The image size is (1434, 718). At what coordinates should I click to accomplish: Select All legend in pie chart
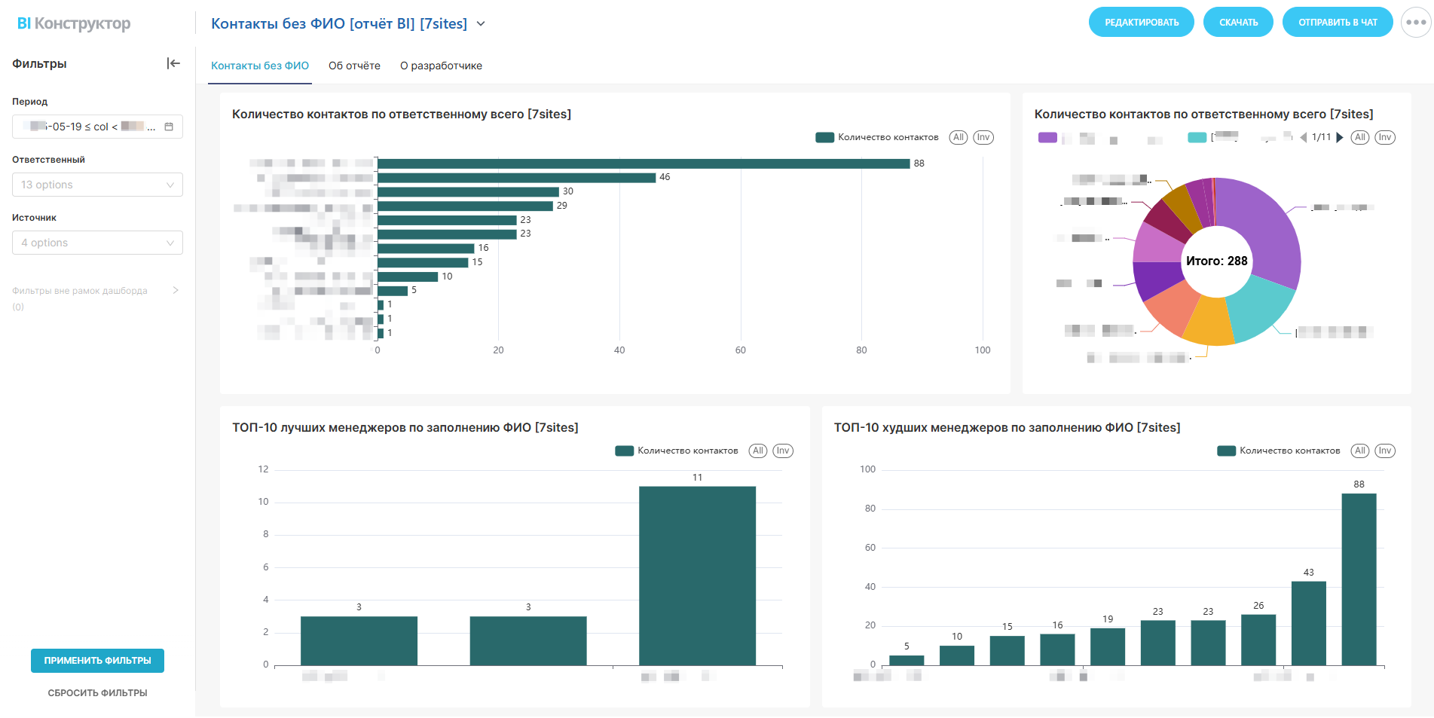pyautogui.click(x=1359, y=137)
